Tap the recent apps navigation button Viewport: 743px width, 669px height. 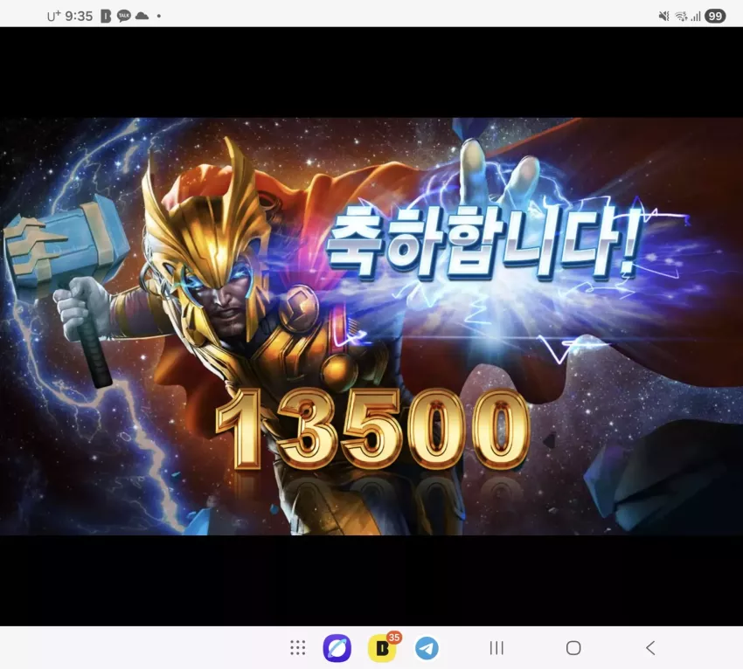[x=496, y=648]
